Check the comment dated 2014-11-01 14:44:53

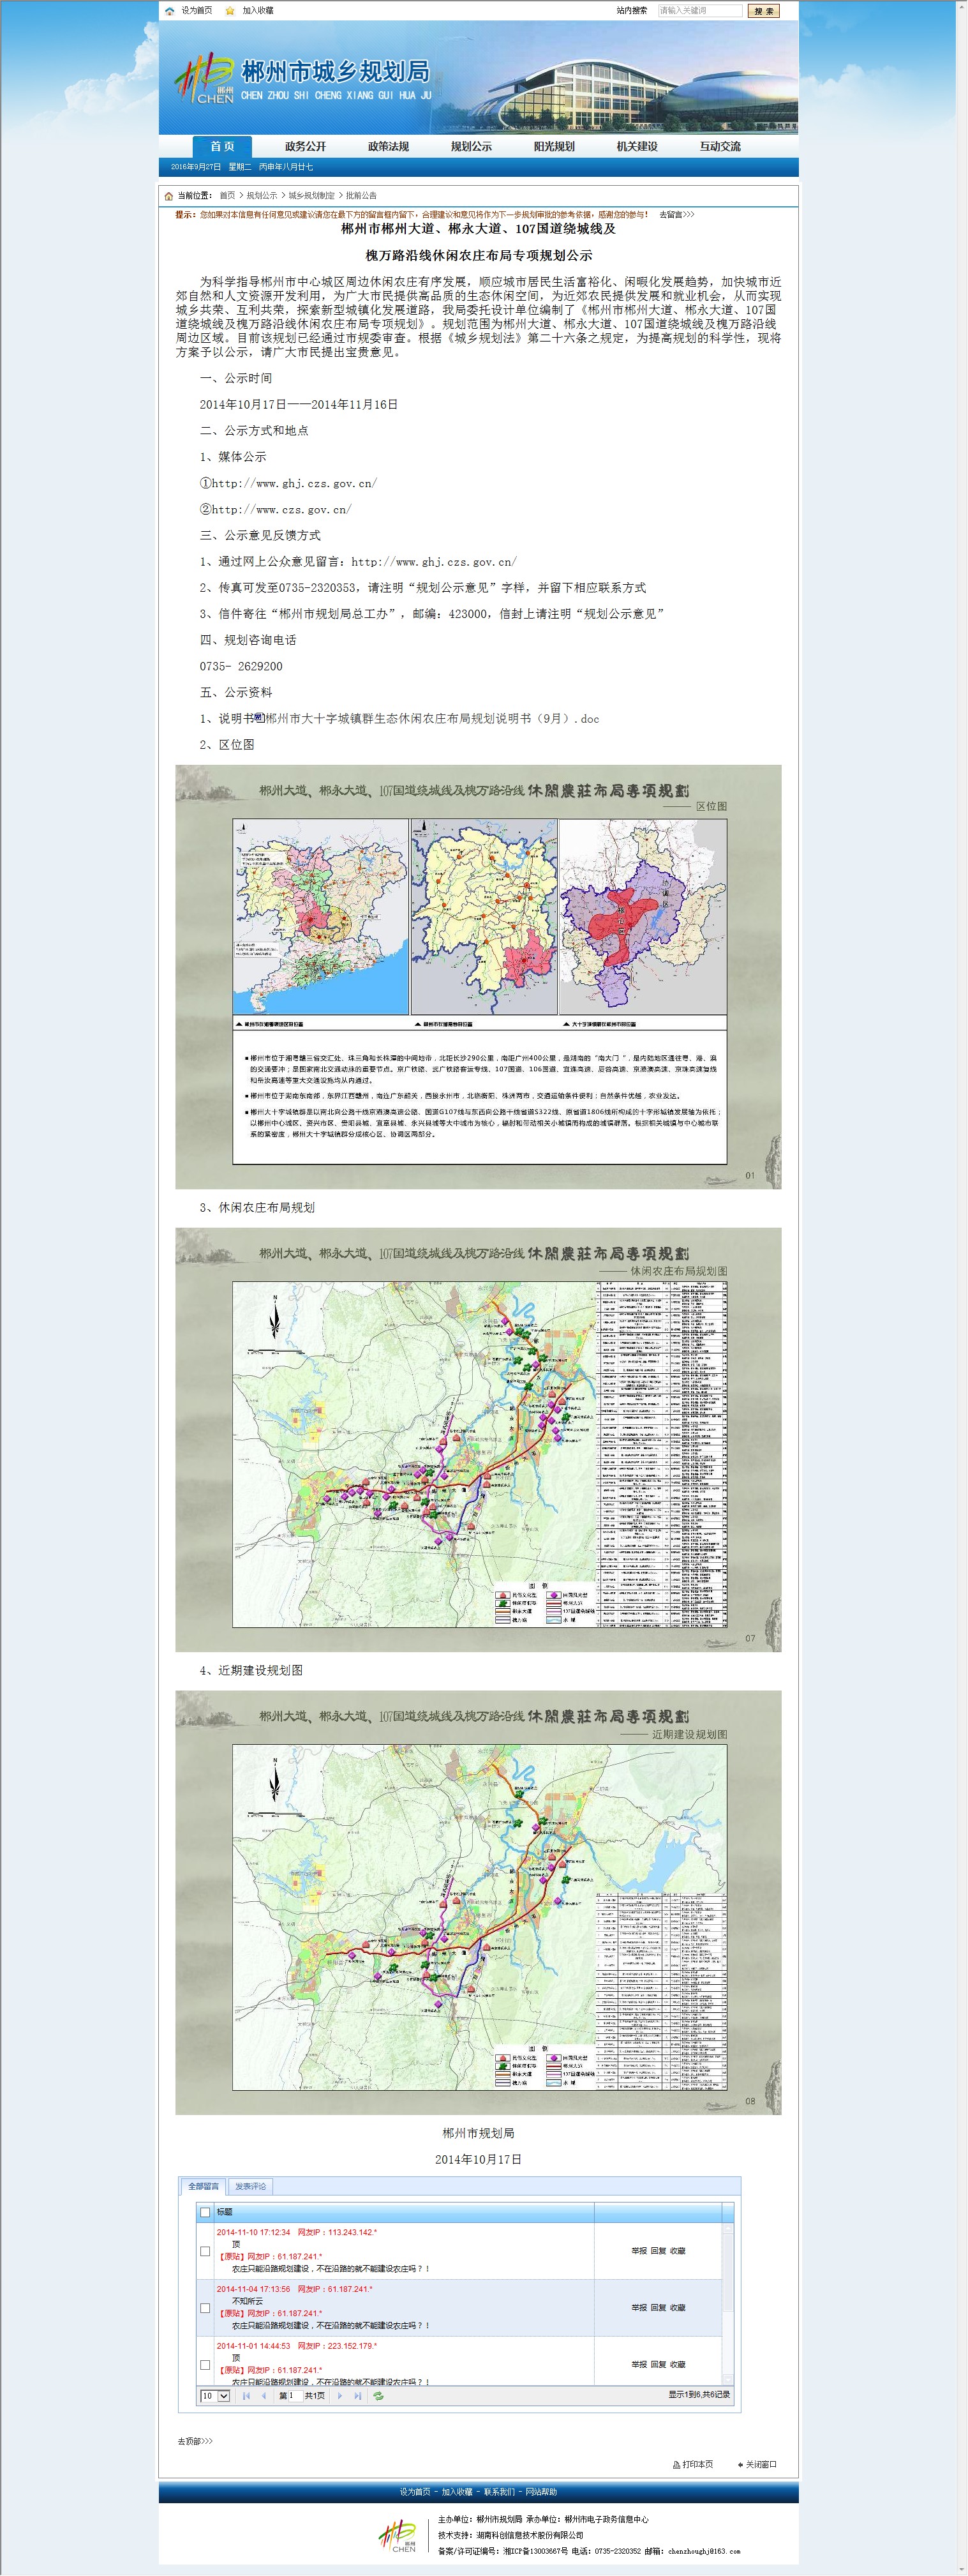click(x=205, y=2365)
